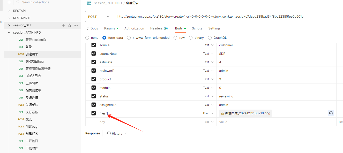The width and height of the screenshot is (343, 153).
Task: Select the raw body type radio button
Action: pyautogui.click(x=175, y=38)
